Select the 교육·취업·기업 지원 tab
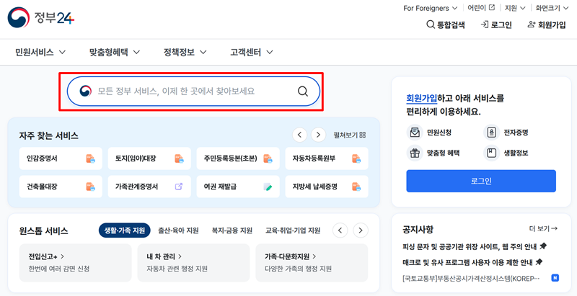The width and height of the screenshot is (577, 296). 293,230
